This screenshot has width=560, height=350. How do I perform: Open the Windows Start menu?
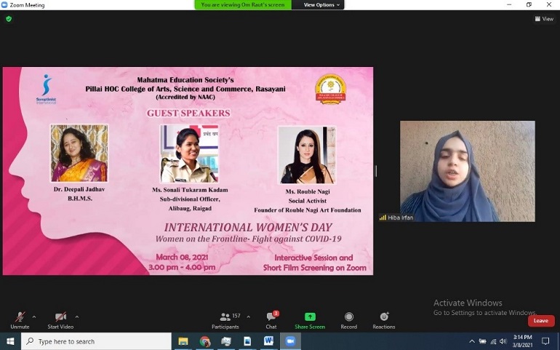[10, 341]
